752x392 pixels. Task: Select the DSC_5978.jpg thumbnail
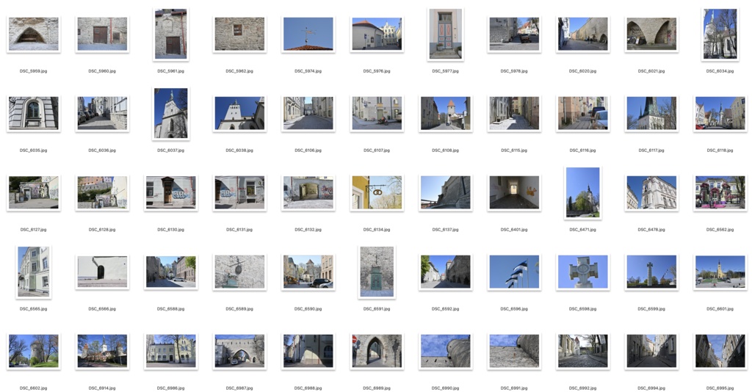(x=514, y=35)
